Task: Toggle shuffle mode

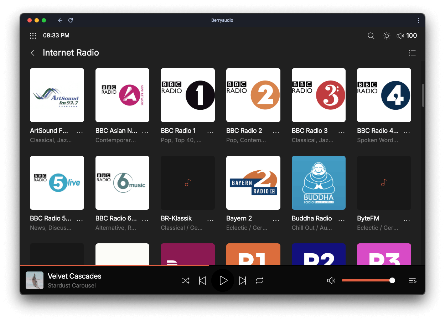Action: point(186,281)
